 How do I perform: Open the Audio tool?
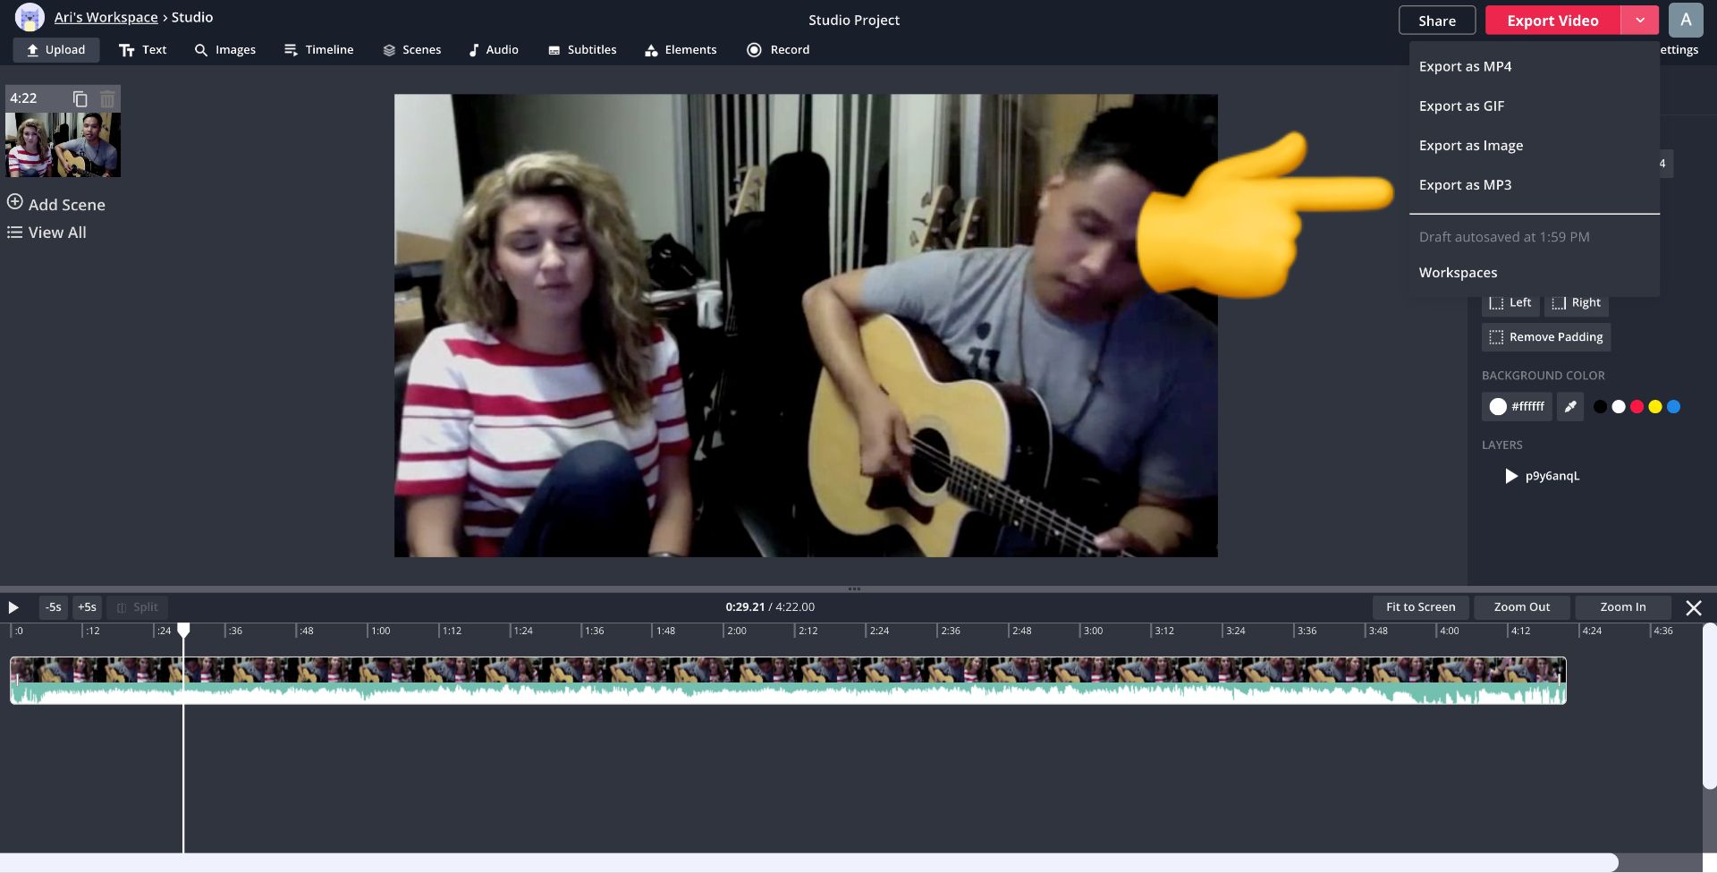[494, 49]
